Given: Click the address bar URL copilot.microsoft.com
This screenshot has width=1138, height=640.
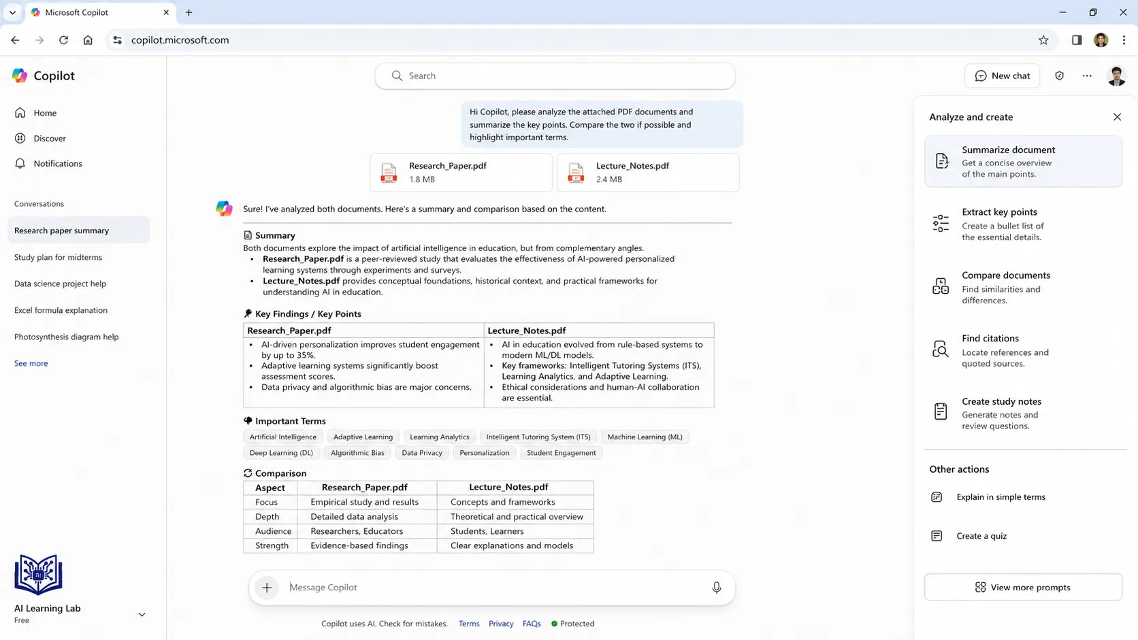Looking at the screenshot, I should click(x=180, y=40).
